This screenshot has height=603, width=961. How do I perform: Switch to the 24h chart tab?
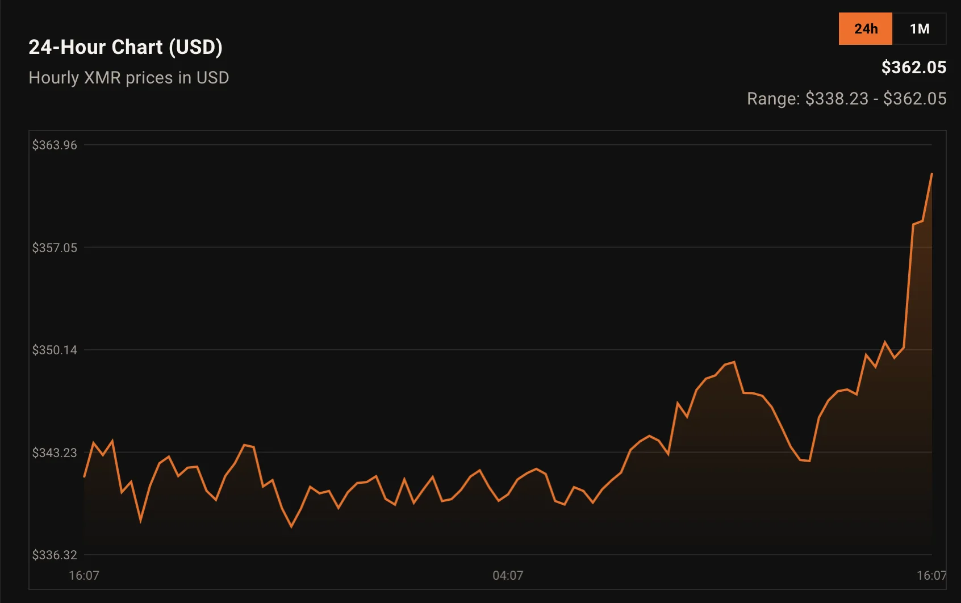(x=865, y=29)
